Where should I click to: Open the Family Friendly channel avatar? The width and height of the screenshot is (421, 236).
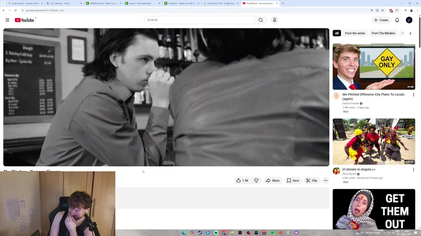click(336, 96)
